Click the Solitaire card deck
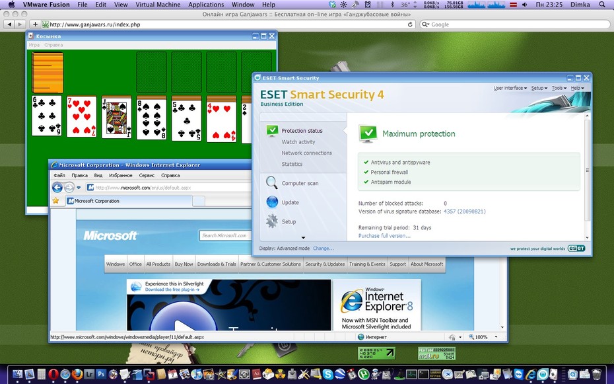Screen dimensions: 614x384 tap(48, 73)
